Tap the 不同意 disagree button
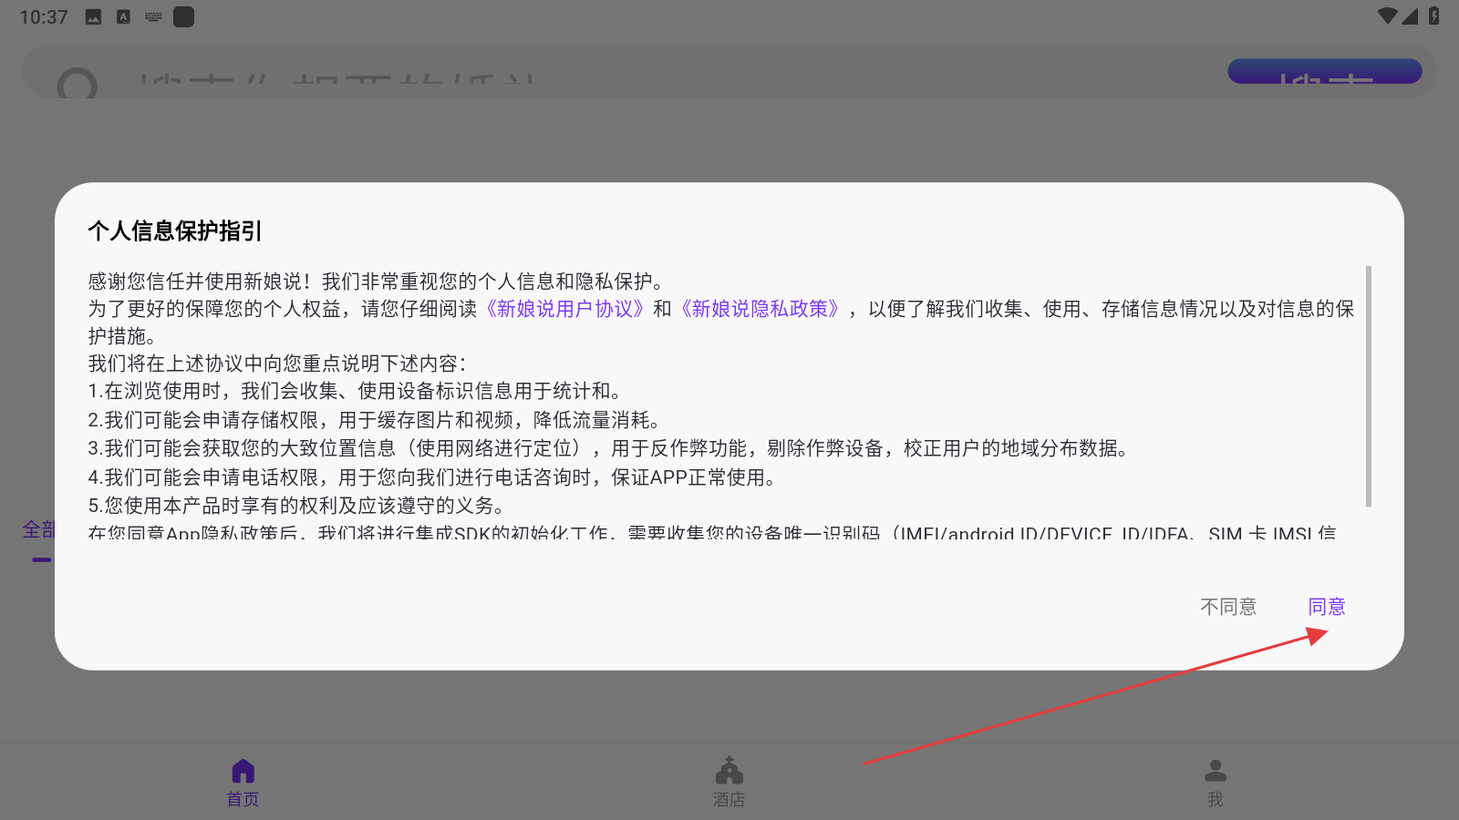 click(x=1228, y=607)
